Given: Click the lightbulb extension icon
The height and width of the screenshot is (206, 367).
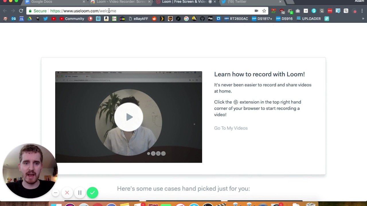Looking at the screenshot, I should click(322, 11).
